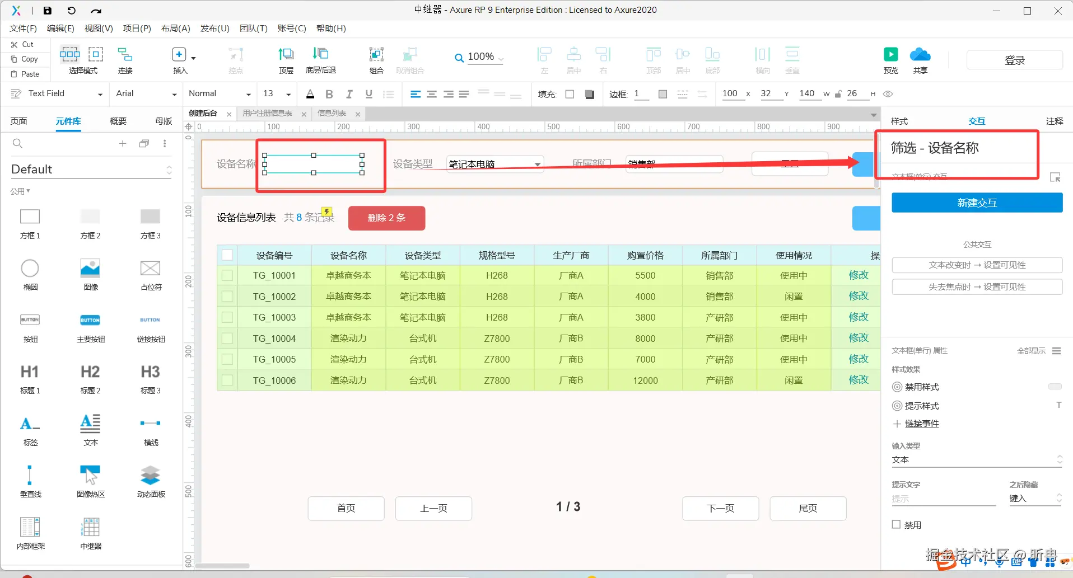Click the Save disk icon
This screenshot has height=578, width=1073.
click(x=48, y=10)
